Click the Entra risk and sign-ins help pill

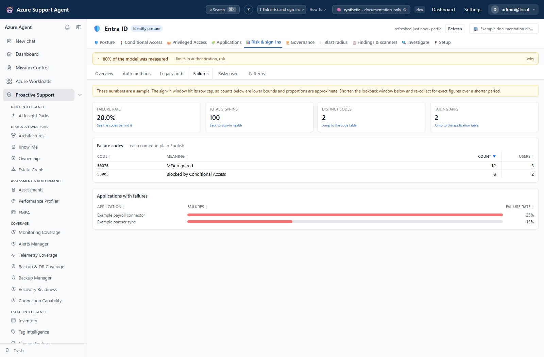(282, 10)
